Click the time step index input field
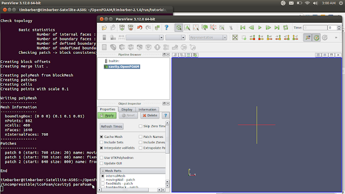 point(332,27)
